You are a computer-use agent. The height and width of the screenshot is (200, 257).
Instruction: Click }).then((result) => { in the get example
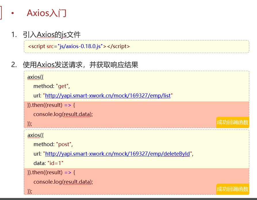click(51, 105)
